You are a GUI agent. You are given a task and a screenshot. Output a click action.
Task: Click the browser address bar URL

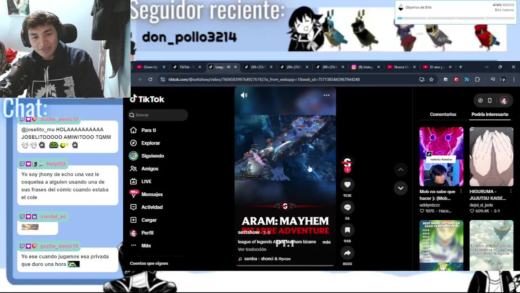pyautogui.click(x=264, y=80)
